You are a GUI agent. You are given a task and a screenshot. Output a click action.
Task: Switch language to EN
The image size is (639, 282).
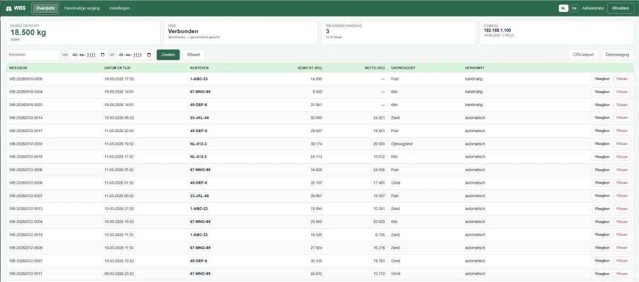pos(574,8)
